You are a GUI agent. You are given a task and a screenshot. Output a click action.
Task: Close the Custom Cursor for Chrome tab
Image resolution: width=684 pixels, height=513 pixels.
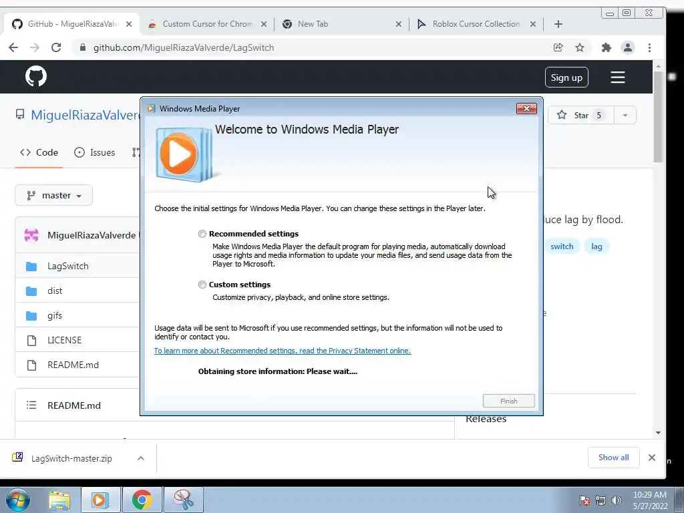pyautogui.click(x=263, y=24)
